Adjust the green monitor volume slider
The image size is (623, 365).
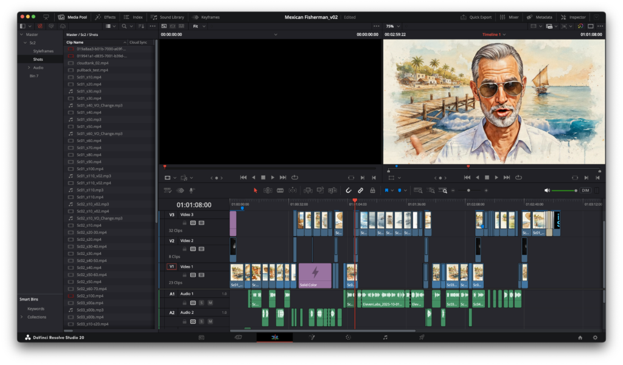tap(564, 190)
